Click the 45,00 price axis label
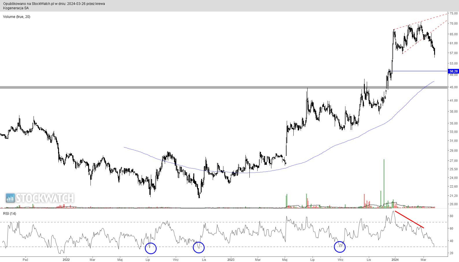The height and width of the screenshot is (262, 459). (x=454, y=87)
